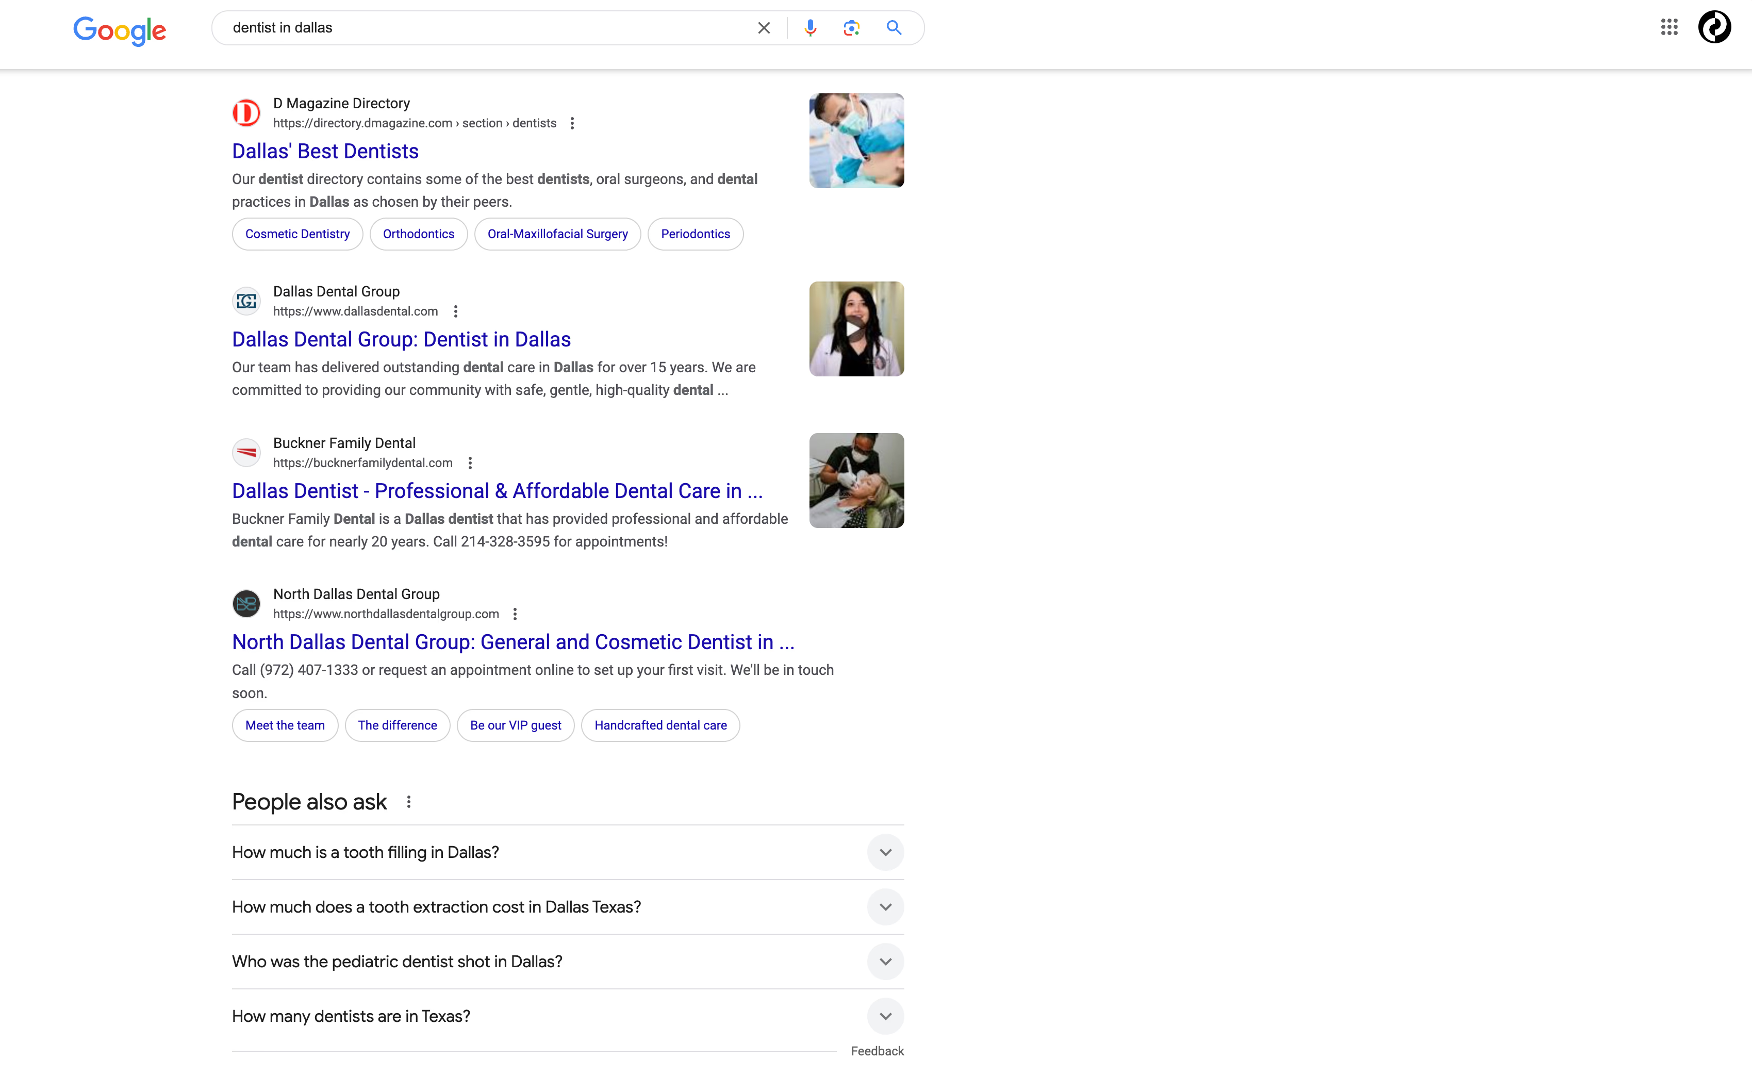1752x1092 pixels.
Task: Open Dallas Dentist - Professional & Affordable result
Action: [497, 491]
